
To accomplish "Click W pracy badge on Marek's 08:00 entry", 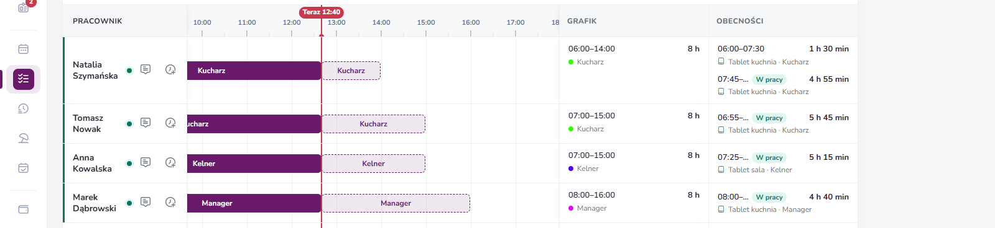I will pyautogui.click(x=769, y=197).
